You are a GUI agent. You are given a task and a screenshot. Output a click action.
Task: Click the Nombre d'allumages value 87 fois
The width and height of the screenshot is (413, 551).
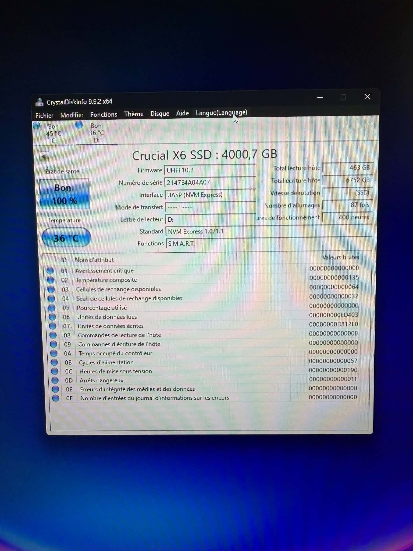pos(347,205)
